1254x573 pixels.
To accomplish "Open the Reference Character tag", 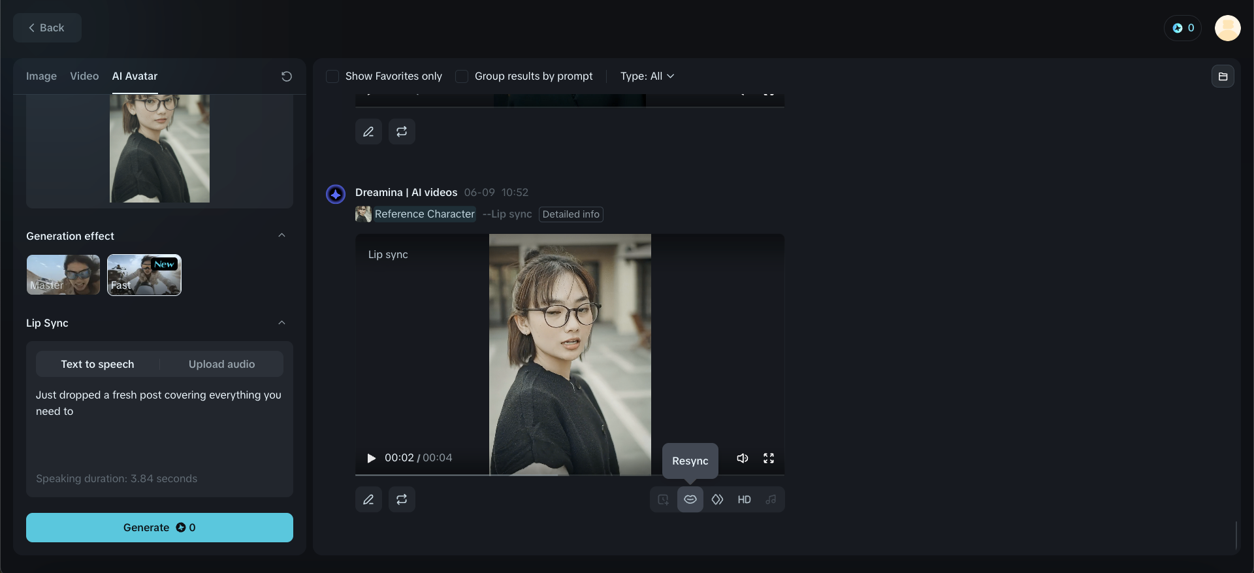I will tap(415, 214).
